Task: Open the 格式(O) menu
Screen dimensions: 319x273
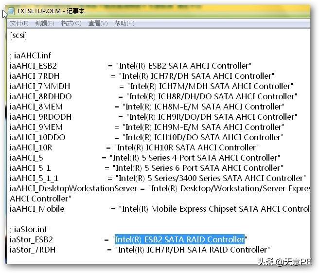Action: (71, 23)
